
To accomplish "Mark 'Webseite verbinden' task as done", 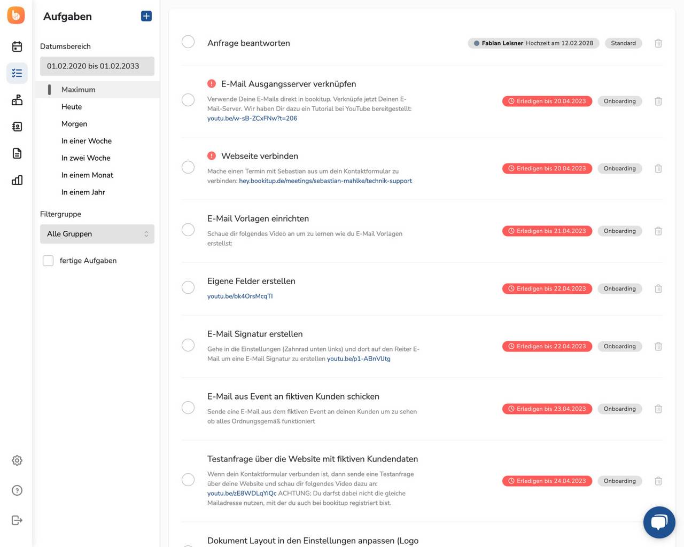I will 188,167.
